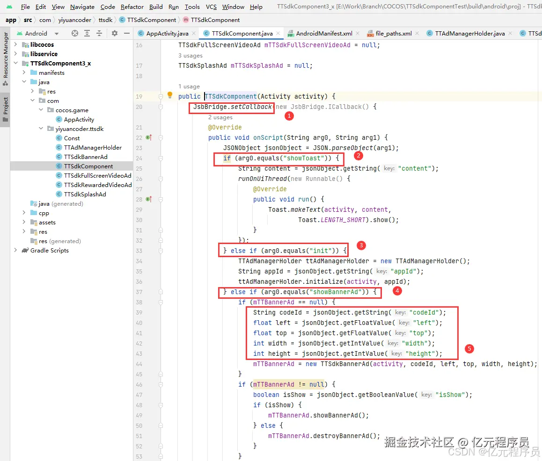Open the File menu

[25, 7]
